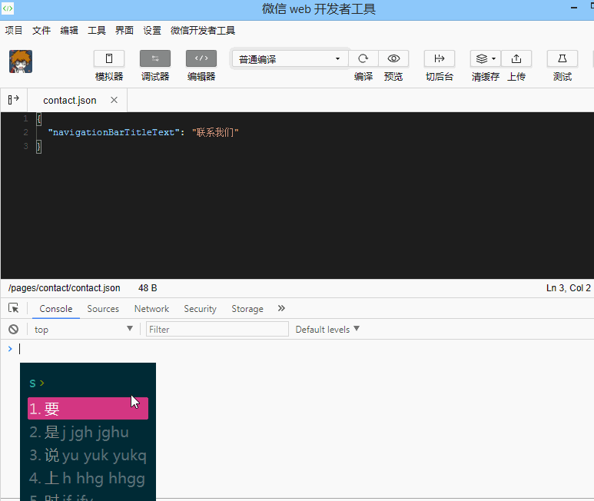This screenshot has width=594, height=501.
Task: Switch to the Sources tab
Action: pyautogui.click(x=103, y=309)
